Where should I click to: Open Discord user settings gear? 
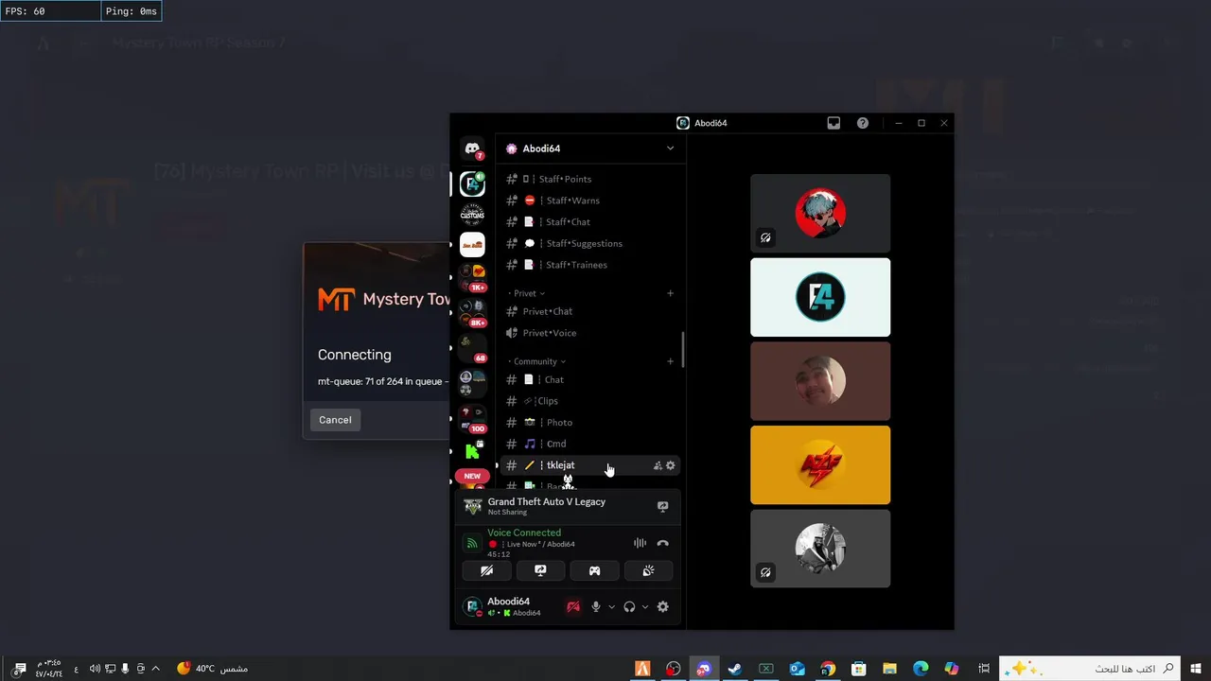[x=662, y=606]
